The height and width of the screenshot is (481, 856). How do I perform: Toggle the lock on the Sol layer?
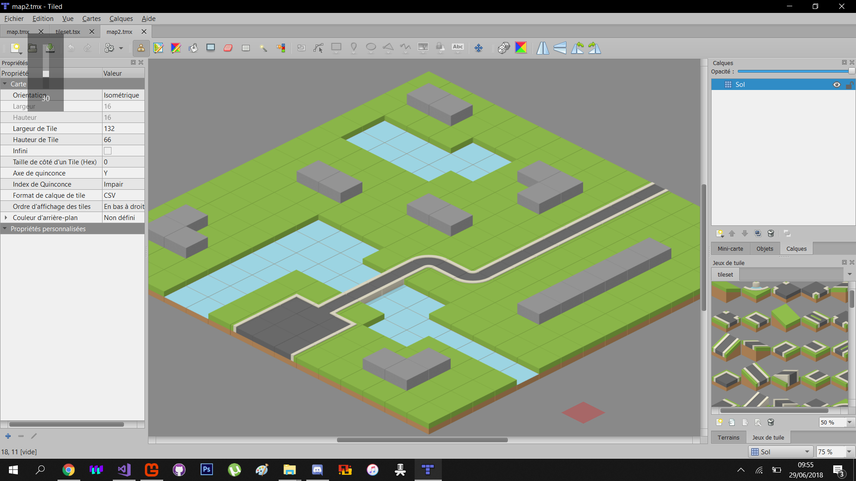point(850,85)
